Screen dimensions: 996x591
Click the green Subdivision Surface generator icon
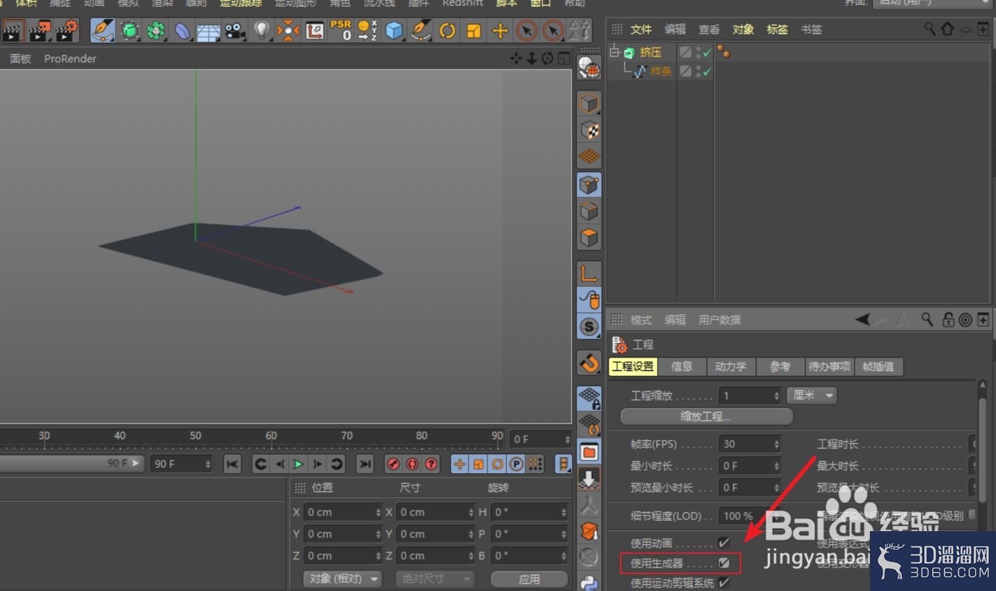pyautogui.click(x=129, y=30)
